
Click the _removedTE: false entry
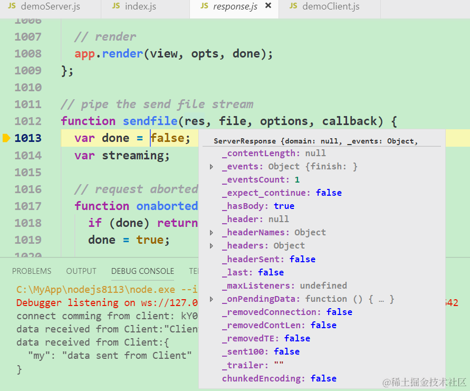(x=266, y=338)
